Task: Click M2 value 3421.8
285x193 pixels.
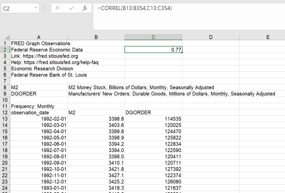Action: tap(96, 169)
